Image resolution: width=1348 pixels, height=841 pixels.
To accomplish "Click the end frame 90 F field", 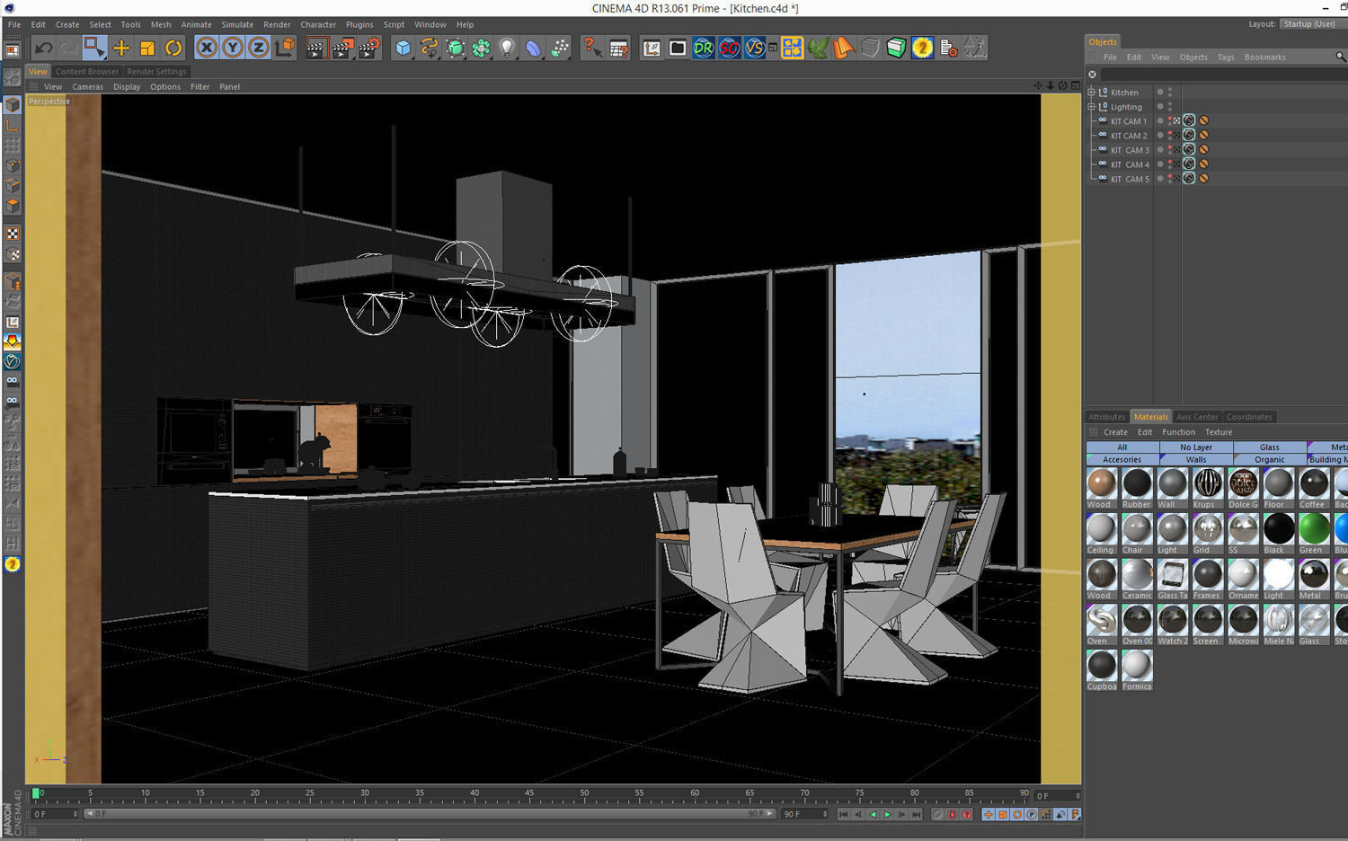I will point(804,814).
